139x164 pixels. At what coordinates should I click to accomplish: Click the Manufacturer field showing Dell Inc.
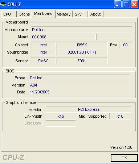[81, 30]
